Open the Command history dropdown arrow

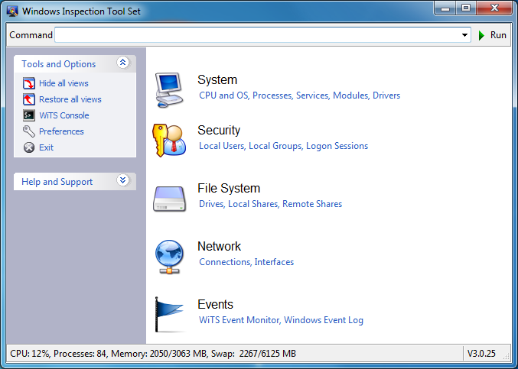[464, 35]
